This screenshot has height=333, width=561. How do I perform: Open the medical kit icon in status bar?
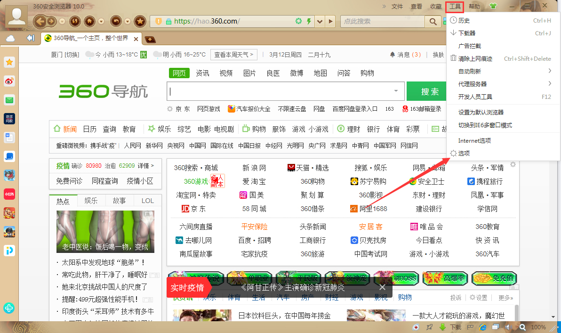[416, 327]
